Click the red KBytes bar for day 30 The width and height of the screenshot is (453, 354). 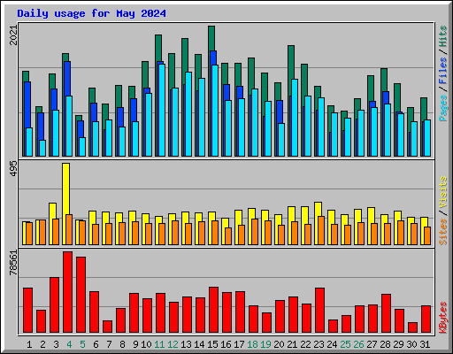(413, 327)
